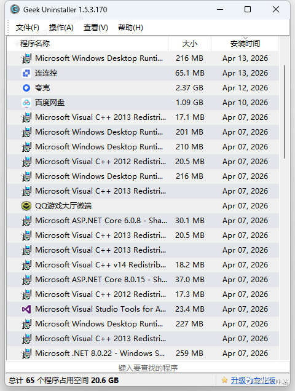
Task: Click the installer icon for Visual C++ v14 Redistrib
Action: pos(26,265)
